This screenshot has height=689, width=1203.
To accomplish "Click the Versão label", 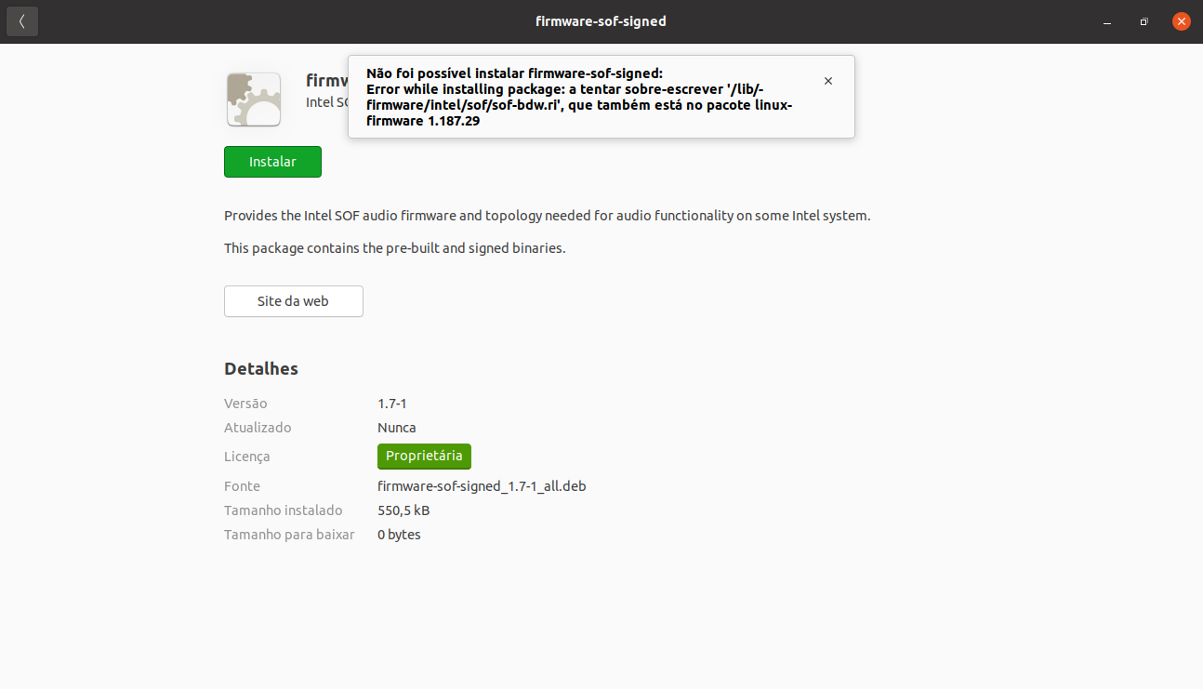I will click(x=245, y=404).
